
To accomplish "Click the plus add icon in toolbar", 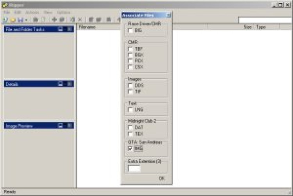I will pyautogui.click(x=54, y=19).
